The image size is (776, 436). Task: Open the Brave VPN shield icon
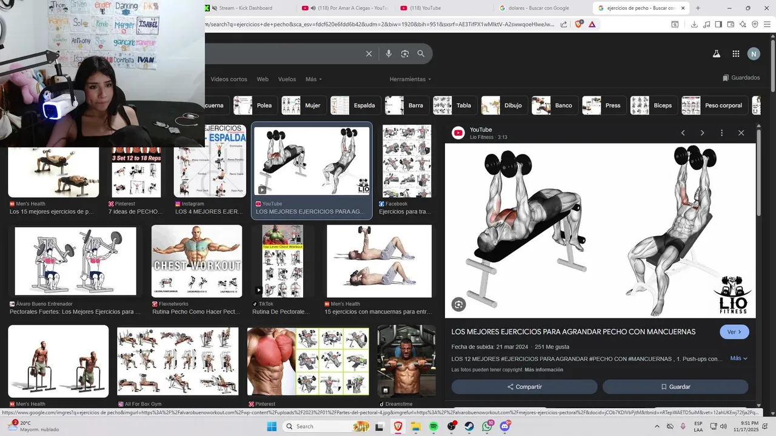755,24
